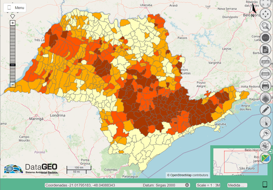Click the zoom slider handle
Screen dimensions: 273x190
point(12,65)
